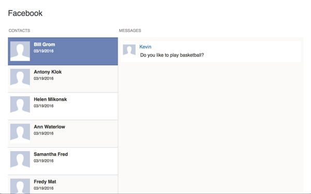The width and height of the screenshot is (311, 194).
Task: Click Antony Klok's profile picture
Action: pos(20,79)
